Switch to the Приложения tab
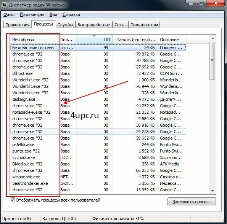 [x=18, y=25]
